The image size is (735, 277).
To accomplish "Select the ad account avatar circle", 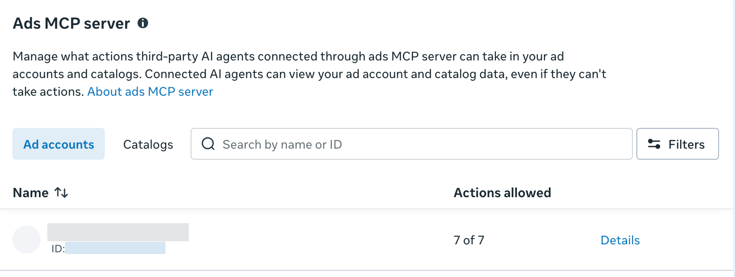I will coord(27,240).
